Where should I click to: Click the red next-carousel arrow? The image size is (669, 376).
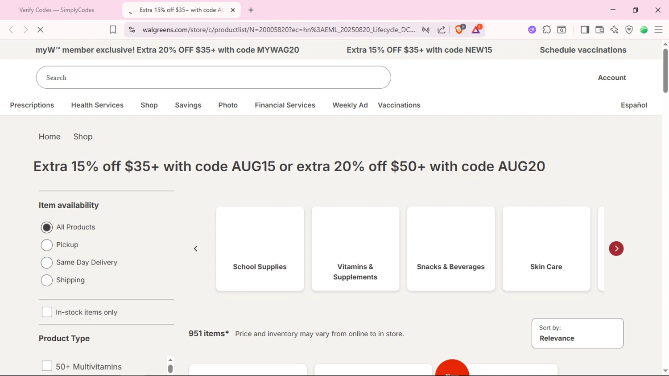[616, 248]
